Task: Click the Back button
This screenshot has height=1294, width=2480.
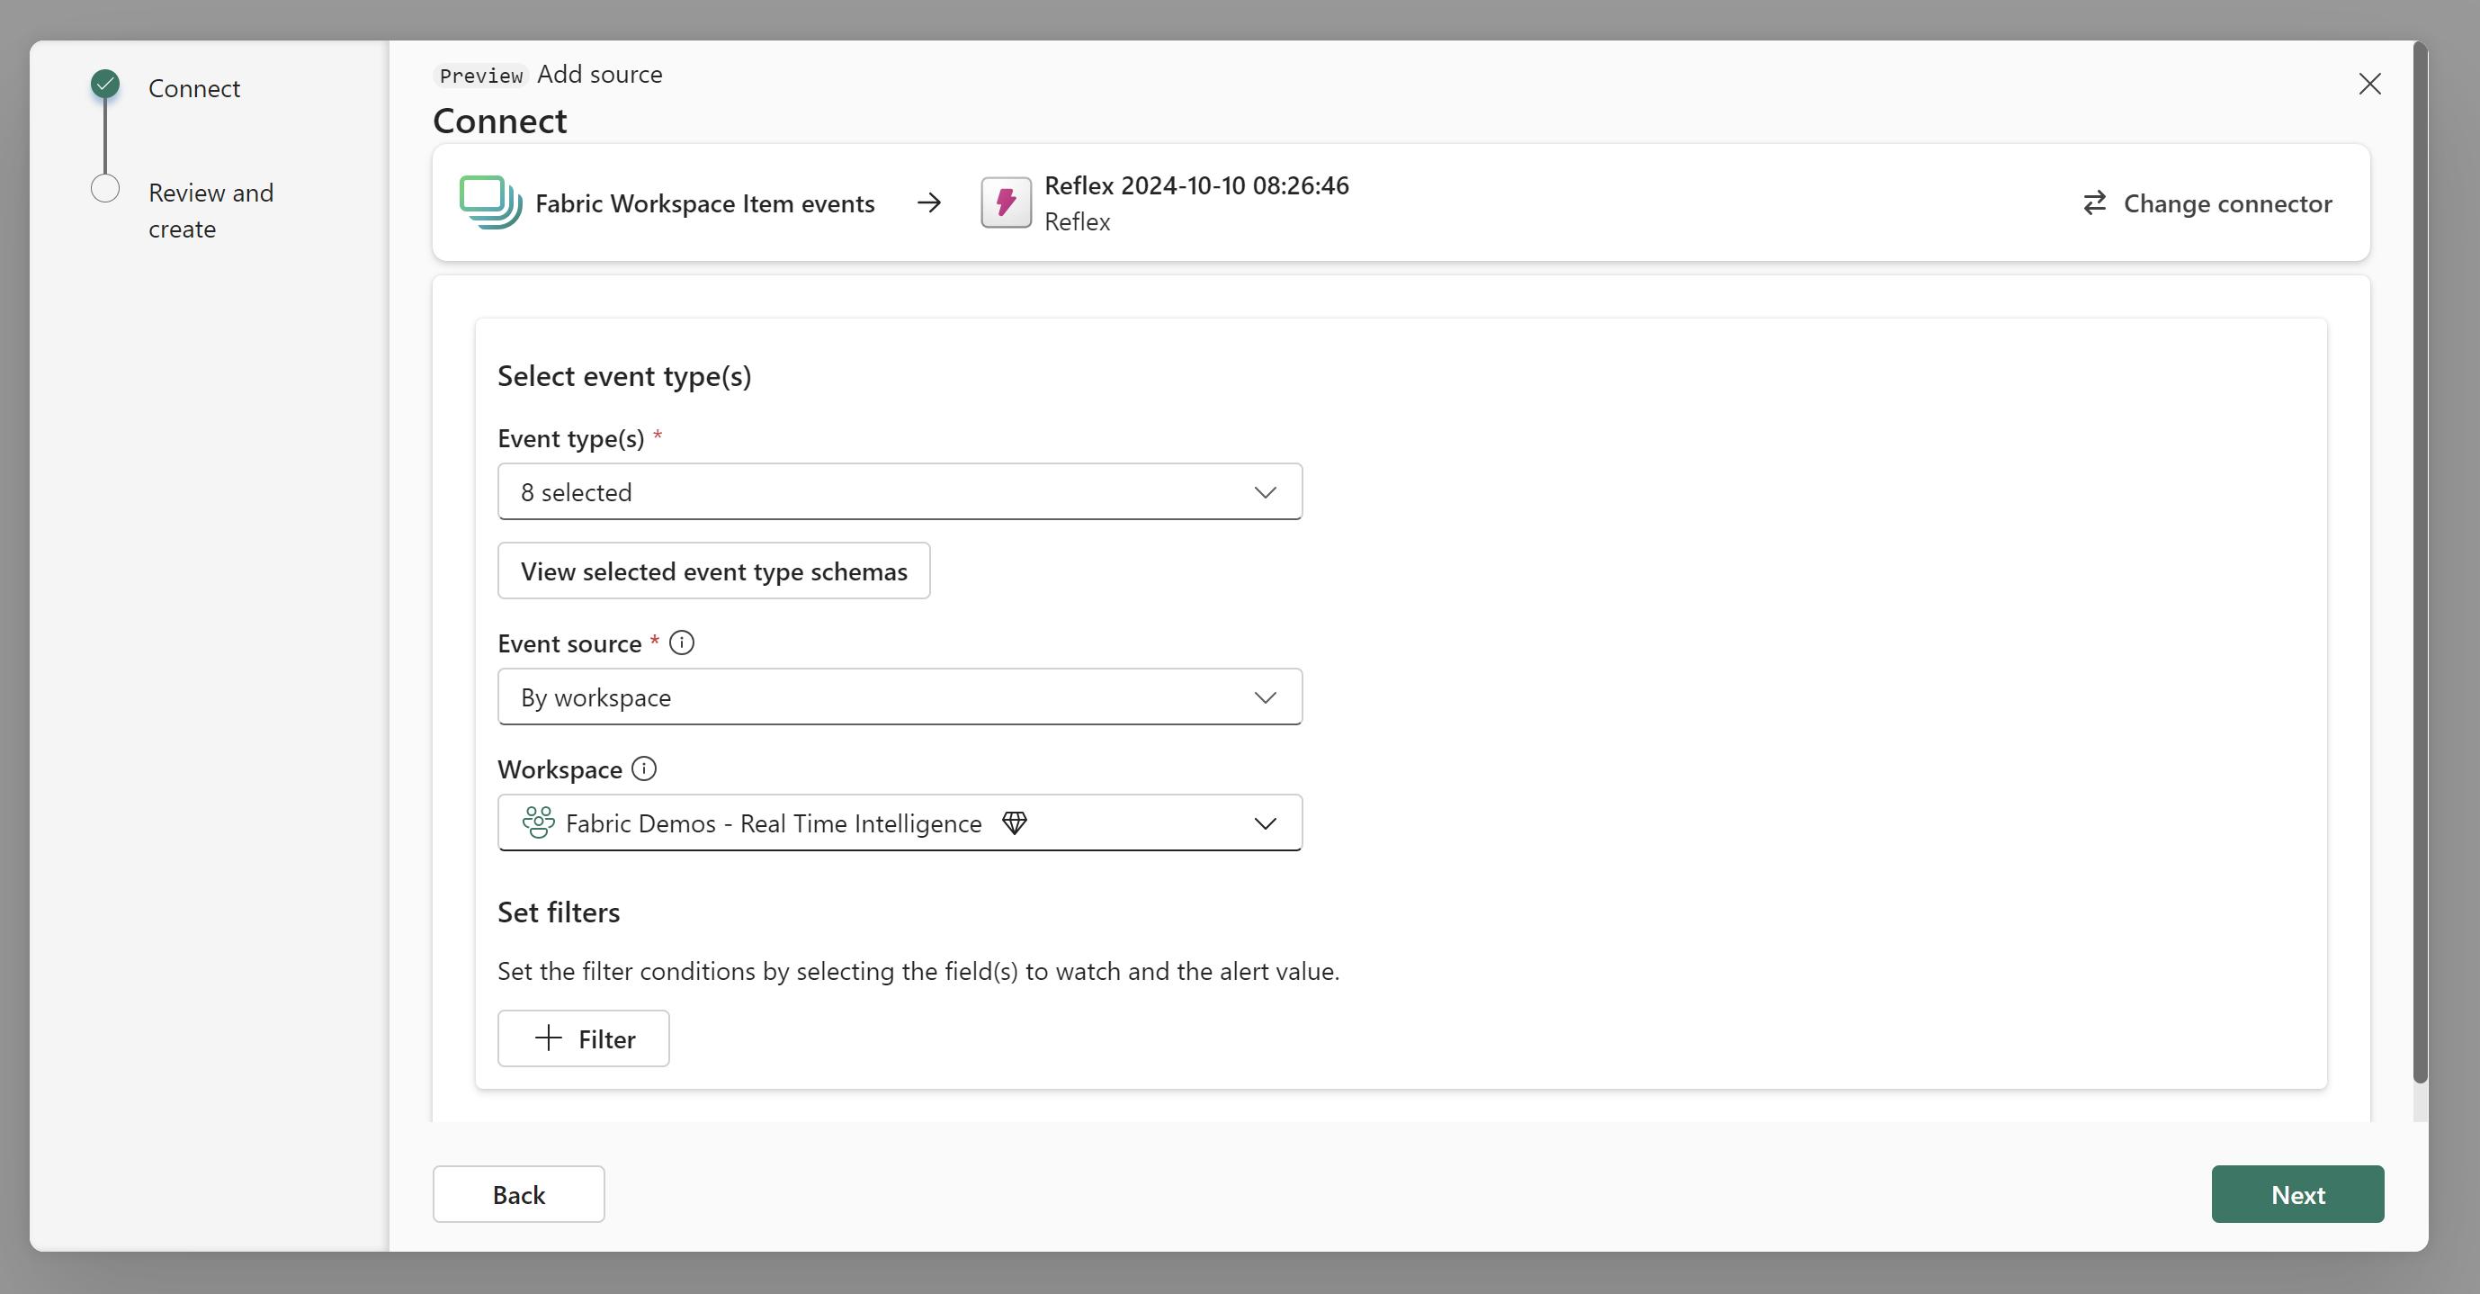Action: 518,1194
